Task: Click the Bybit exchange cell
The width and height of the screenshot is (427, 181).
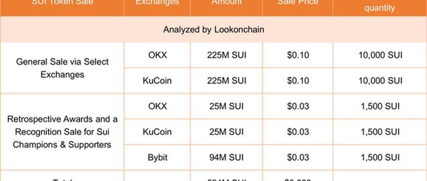Action: 157,157
